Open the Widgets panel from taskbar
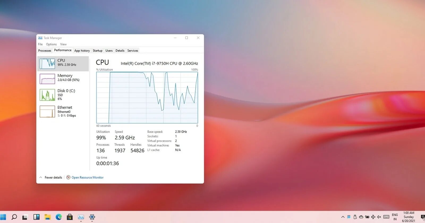The width and height of the screenshot is (425, 223). (x=36, y=217)
